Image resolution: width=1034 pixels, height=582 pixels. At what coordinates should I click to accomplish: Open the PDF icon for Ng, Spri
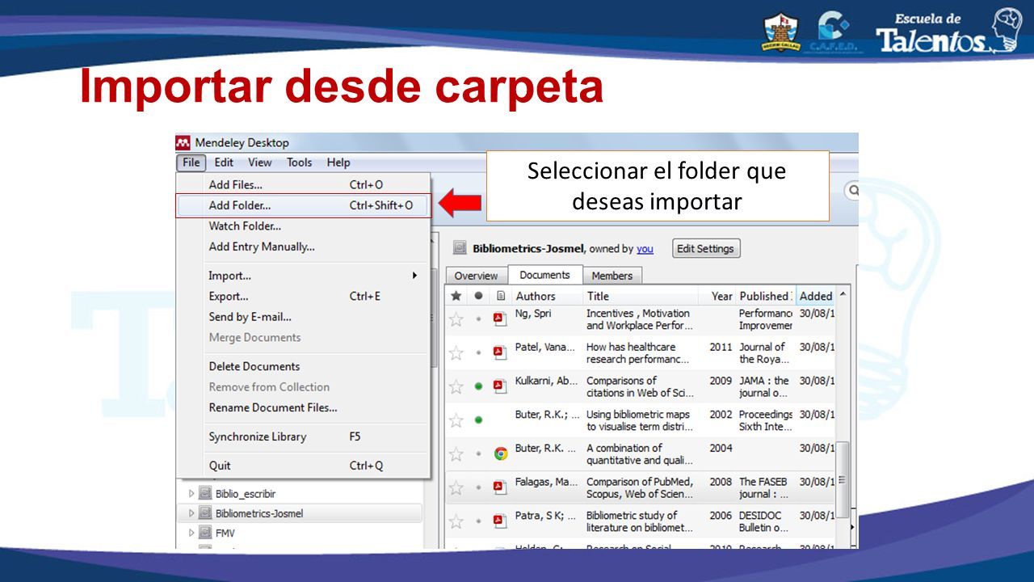click(500, 318)
